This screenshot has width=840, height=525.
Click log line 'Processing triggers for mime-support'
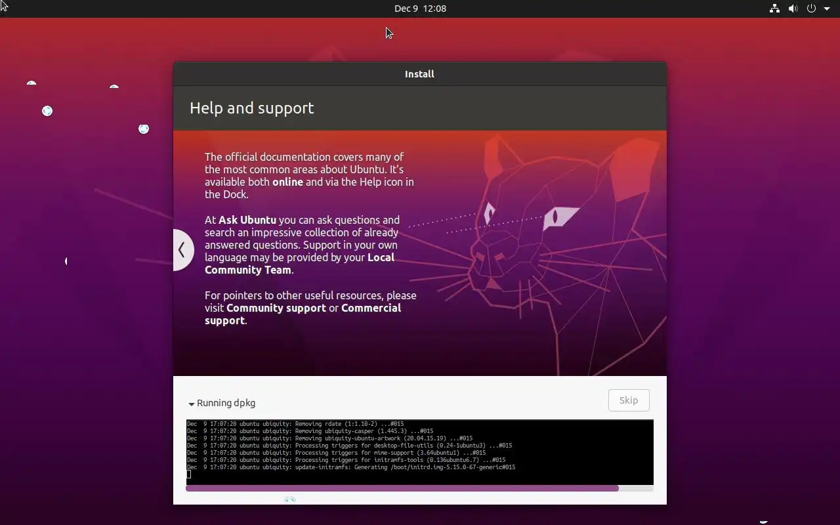point(336,453)
